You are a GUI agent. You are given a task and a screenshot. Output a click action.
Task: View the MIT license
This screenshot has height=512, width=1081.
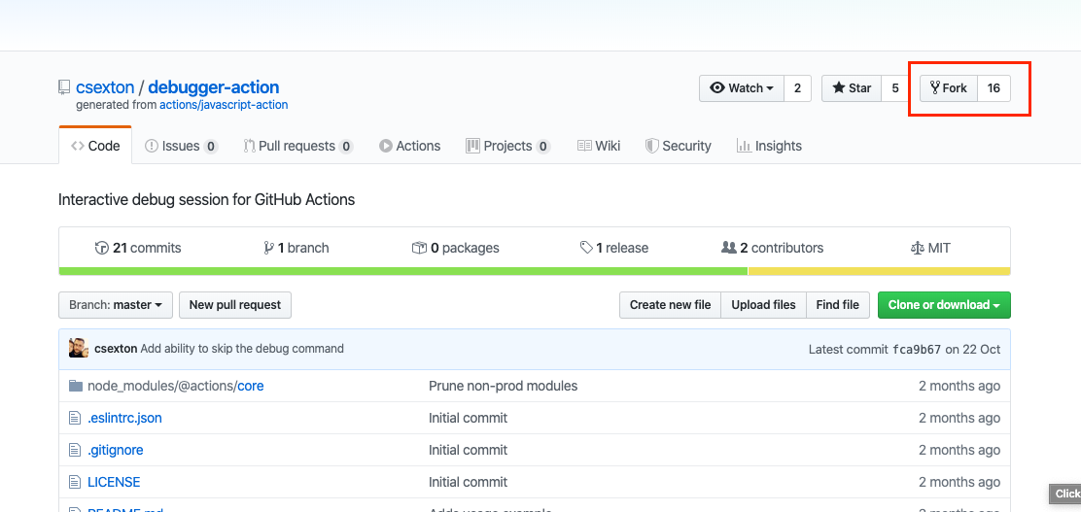coord(930,248)
